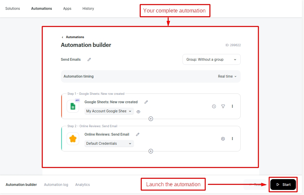The image size is (304, 195).
Task: Toggle the eye icon next to account dropdown
Action: (x=138, y=111)
